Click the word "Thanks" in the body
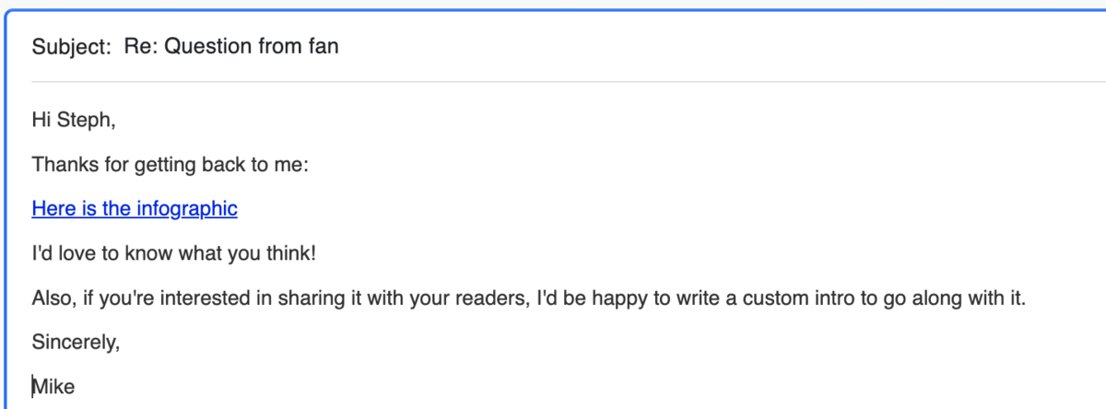The width and height of the screenshot is (1106, 409). pyautogui.click(x=61, y=165)
